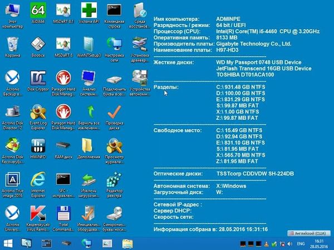Click the 'Английский (США)' language tooltip

click(309, 233)
